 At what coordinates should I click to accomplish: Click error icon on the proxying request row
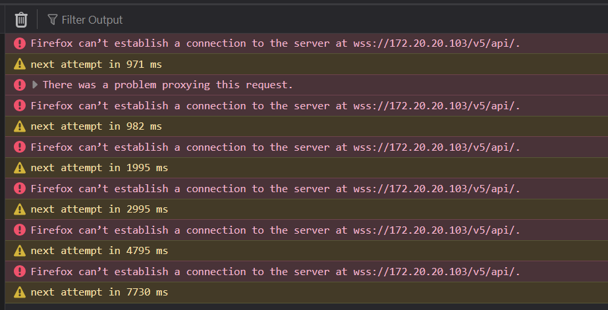(19, 85)
